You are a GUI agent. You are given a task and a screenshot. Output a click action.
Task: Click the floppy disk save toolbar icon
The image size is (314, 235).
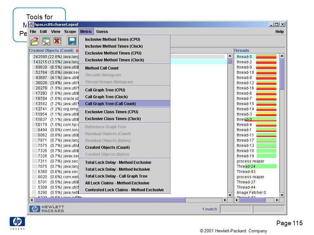(72, 41)
